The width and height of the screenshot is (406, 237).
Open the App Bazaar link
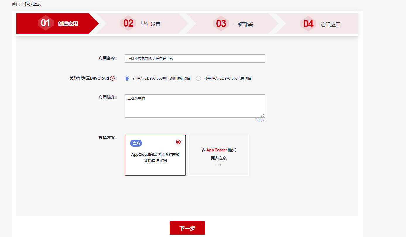(217, 150)
